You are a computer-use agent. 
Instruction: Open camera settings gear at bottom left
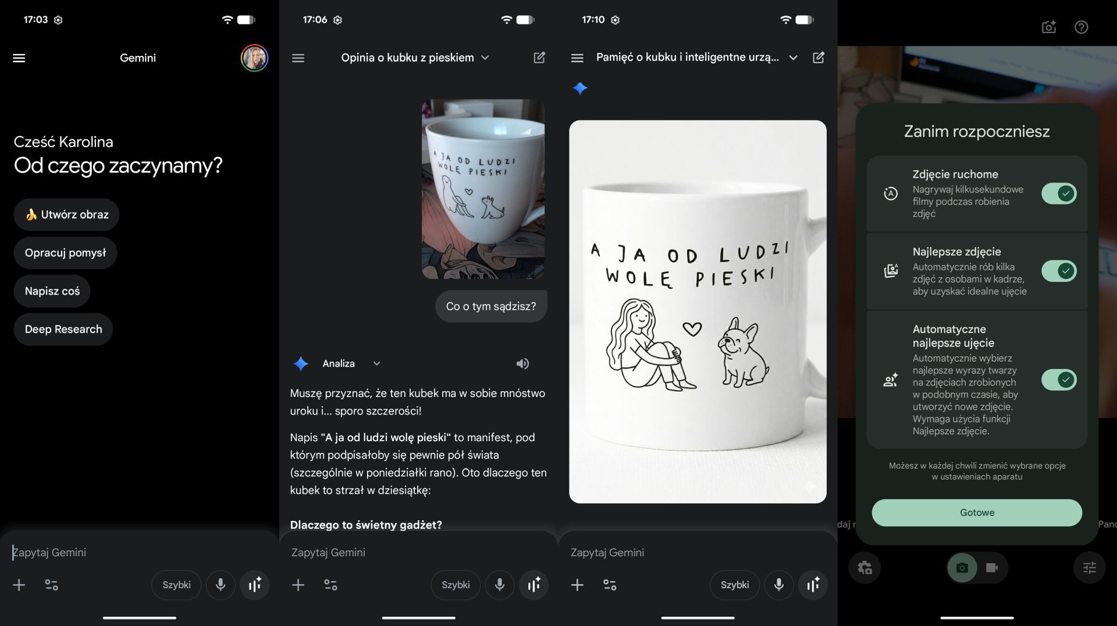coord(865,567)
